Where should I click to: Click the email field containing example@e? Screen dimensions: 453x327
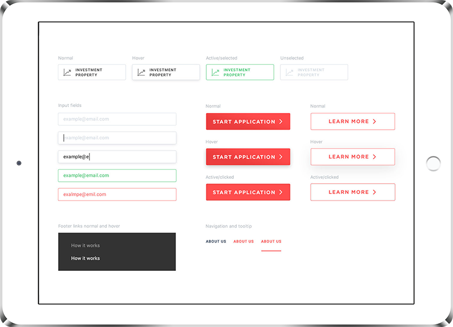pos(117,157)
